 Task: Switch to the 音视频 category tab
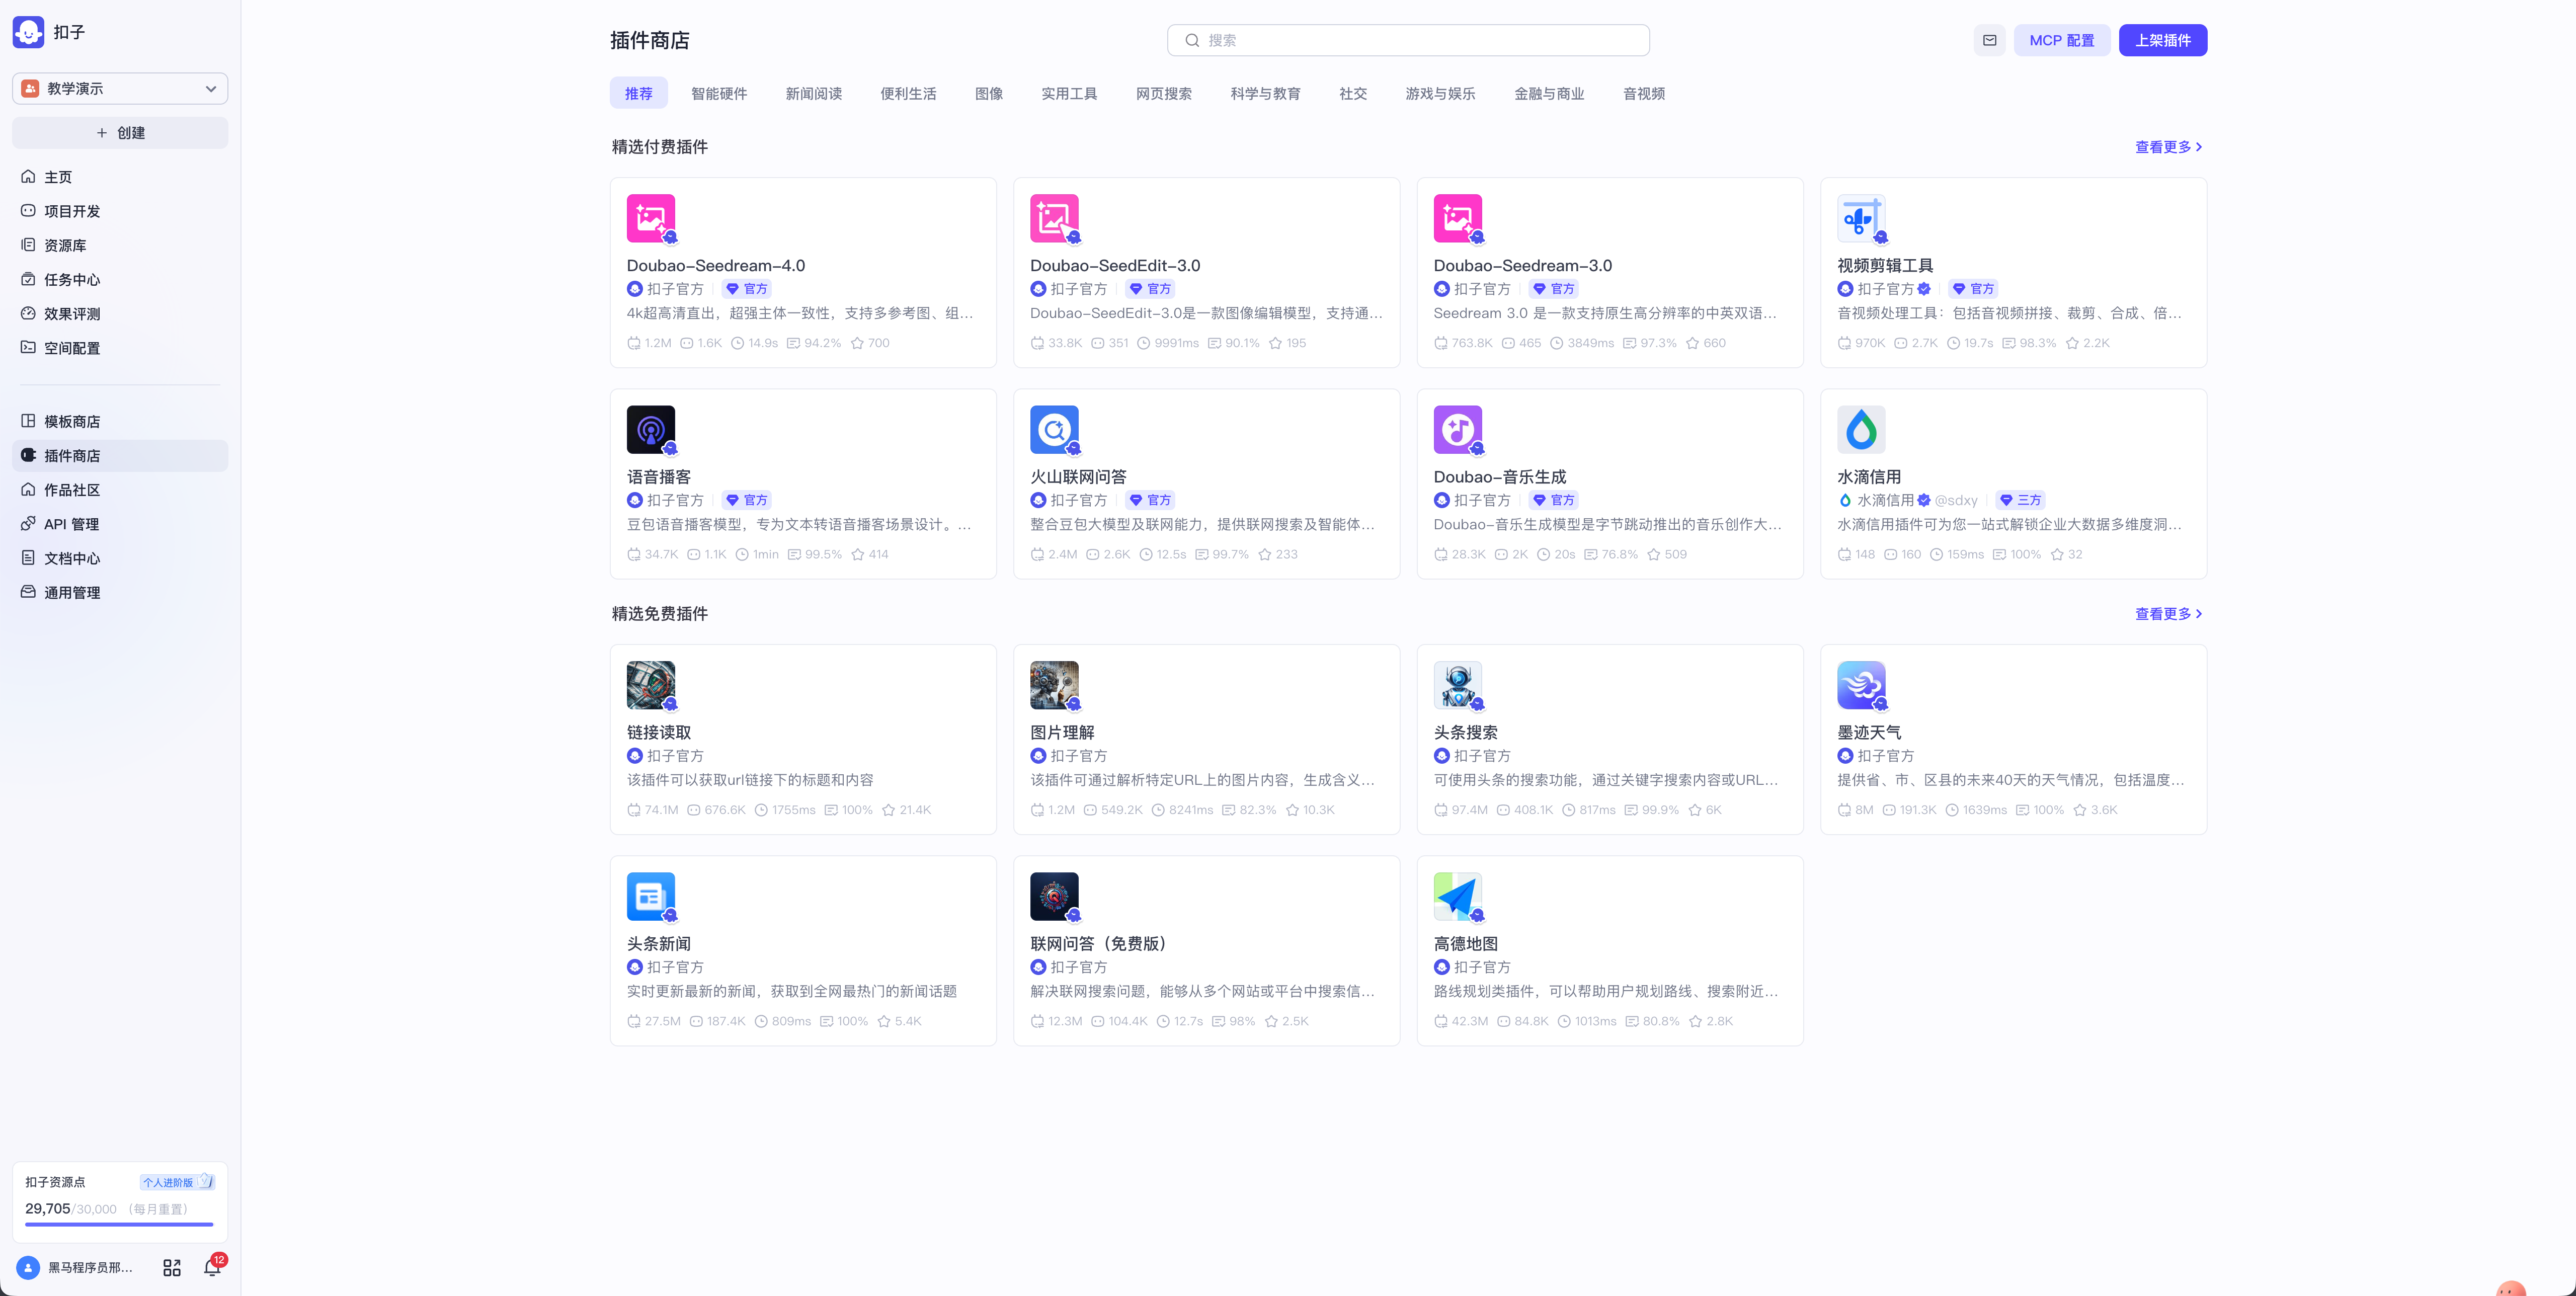(x=1643, y=93)
